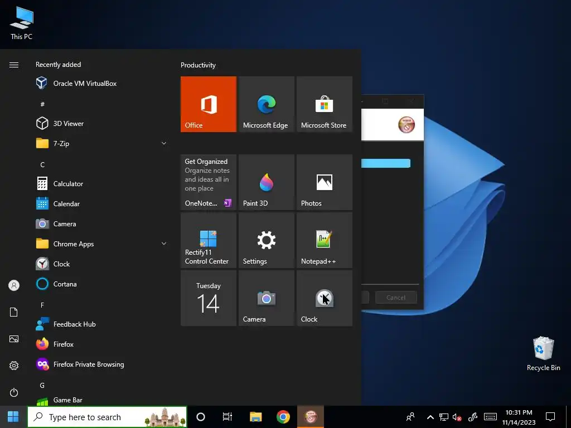Screen dimensions: 571x428
Task: Launch Microsoft Edge tile
Action: click(x=266, y=104)
